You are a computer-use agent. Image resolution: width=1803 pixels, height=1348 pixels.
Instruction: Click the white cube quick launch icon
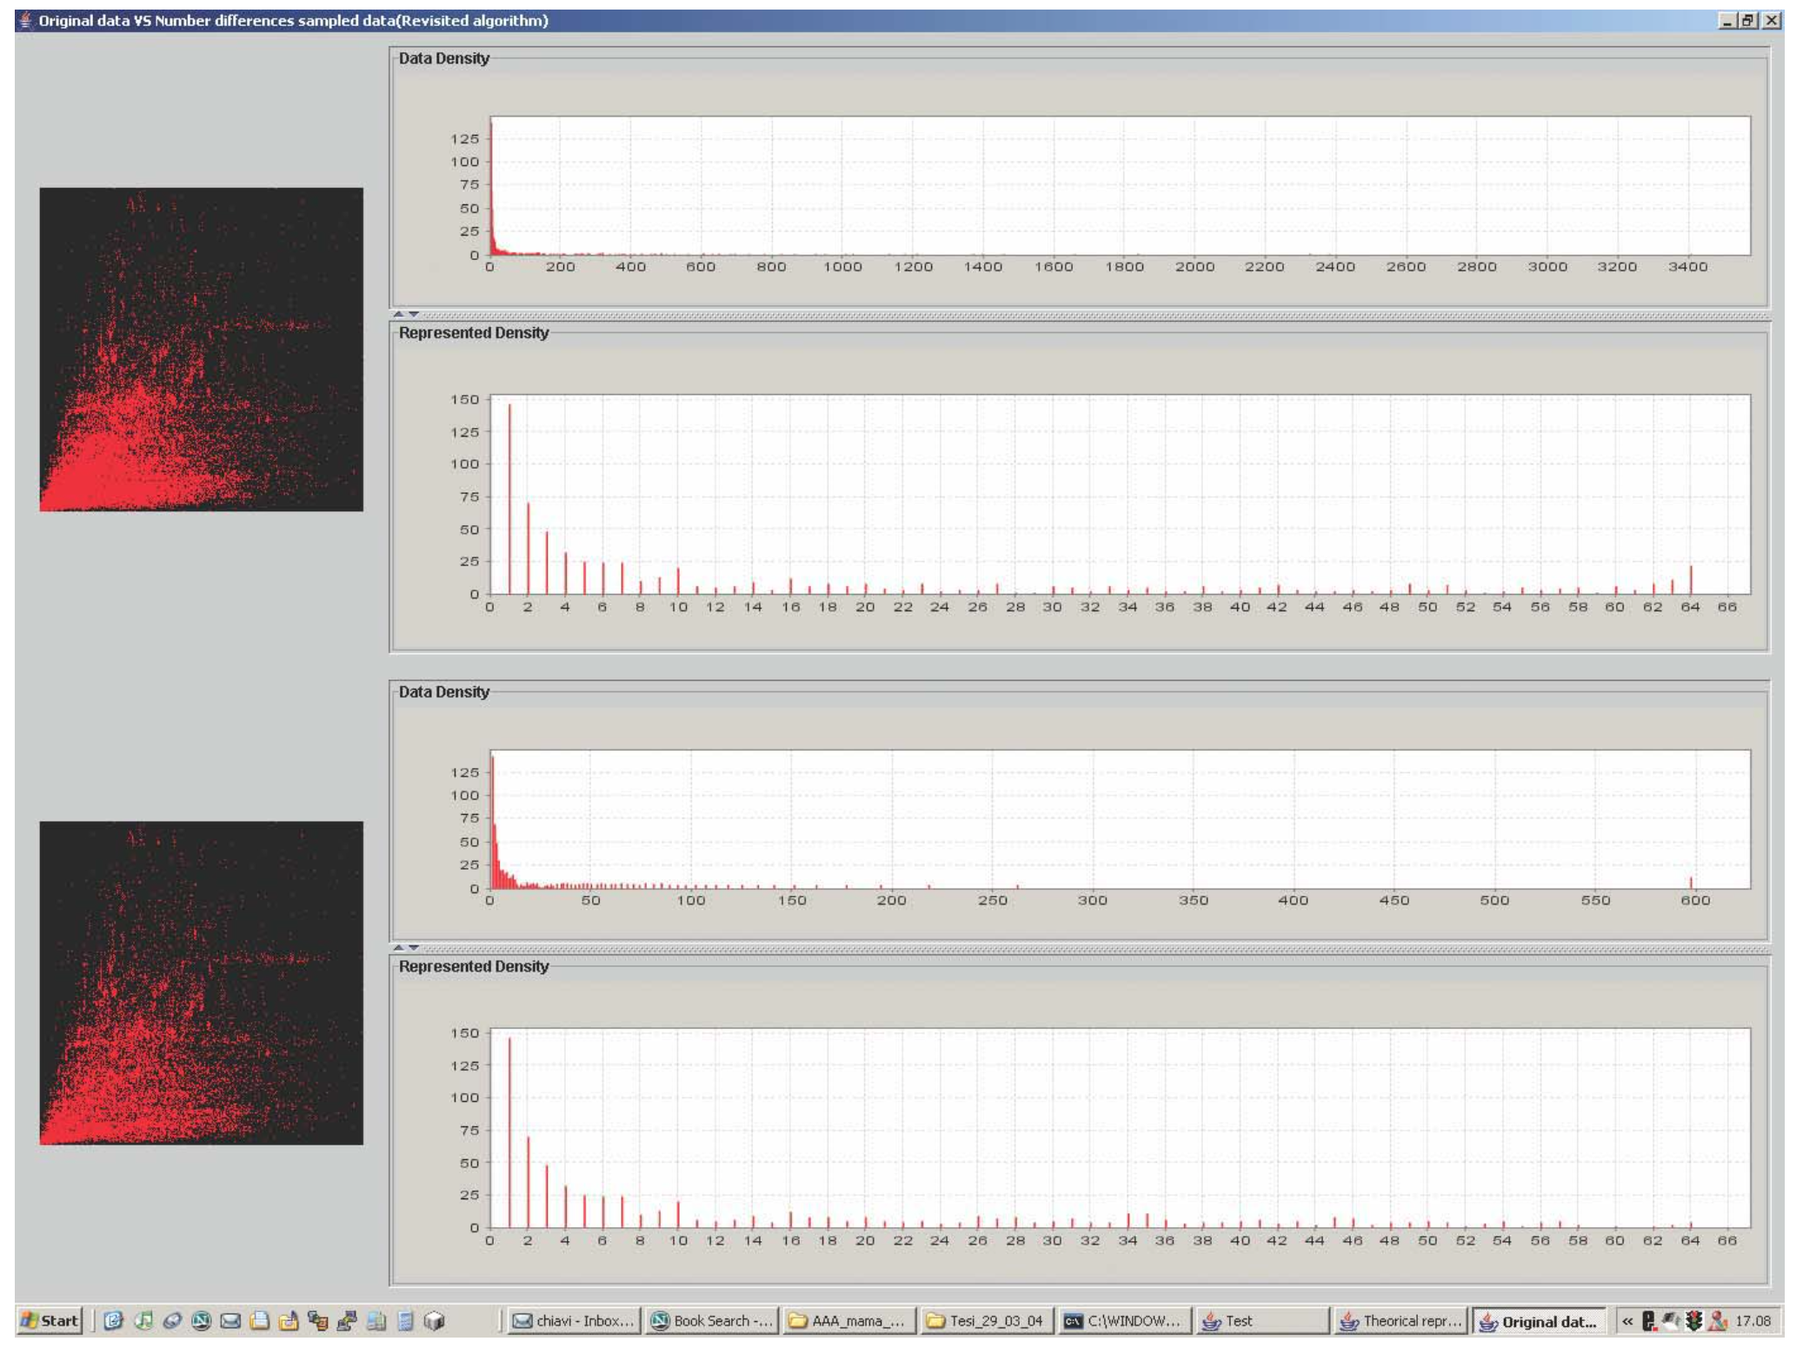coord(434,1321)
